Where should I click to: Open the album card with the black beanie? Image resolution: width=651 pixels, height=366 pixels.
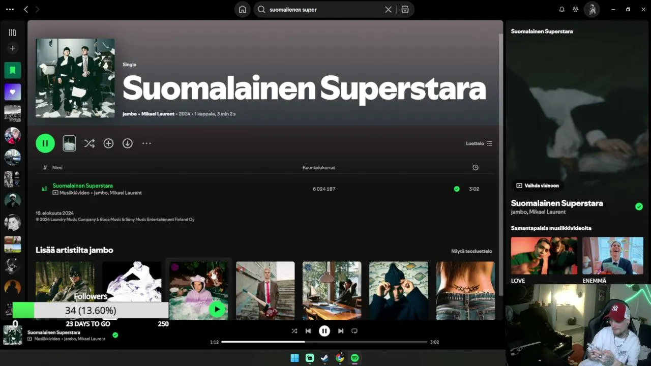coord(399,291)
